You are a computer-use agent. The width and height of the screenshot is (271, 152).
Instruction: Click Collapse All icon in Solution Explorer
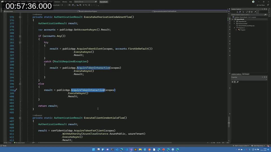click(x=249, y=12)
